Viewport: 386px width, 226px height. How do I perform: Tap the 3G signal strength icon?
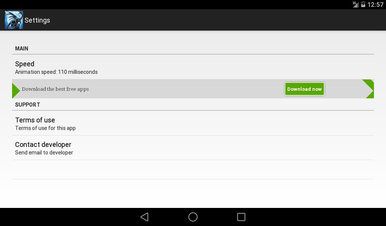click(355, 5)
